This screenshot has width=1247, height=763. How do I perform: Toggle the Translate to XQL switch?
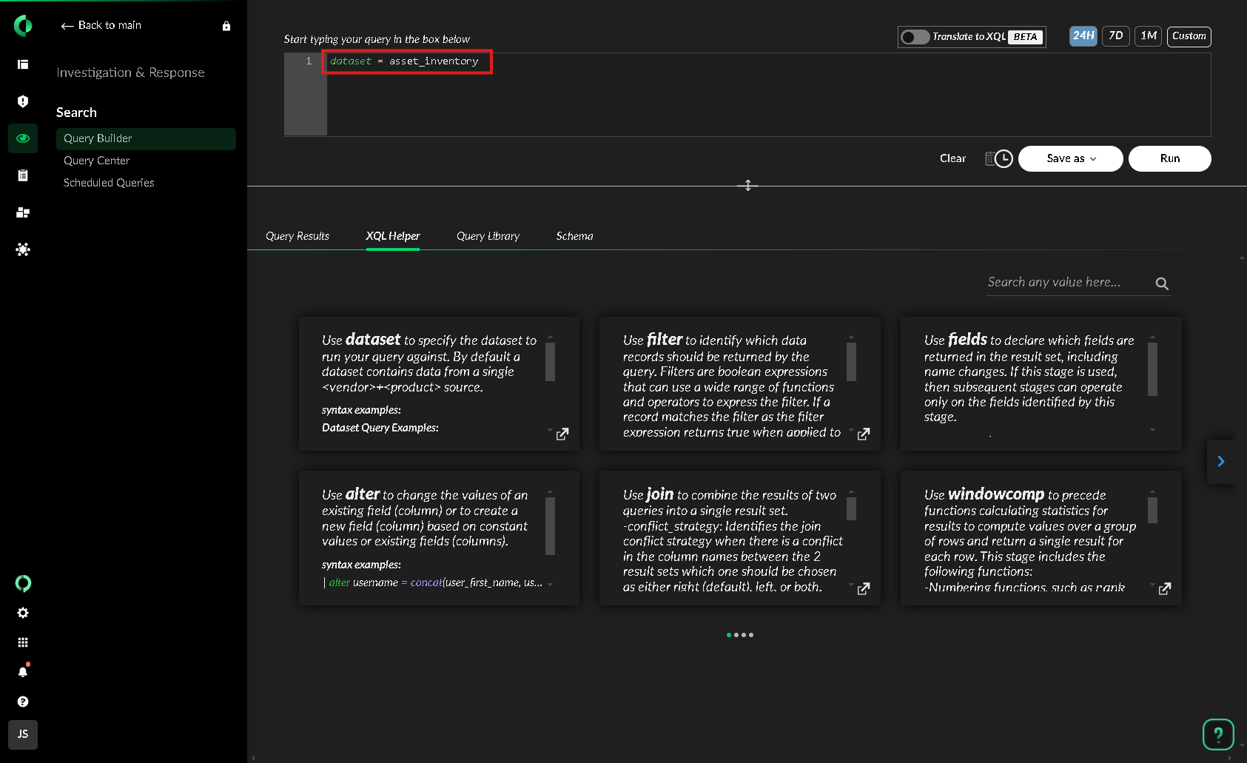[x=915, y=37]
